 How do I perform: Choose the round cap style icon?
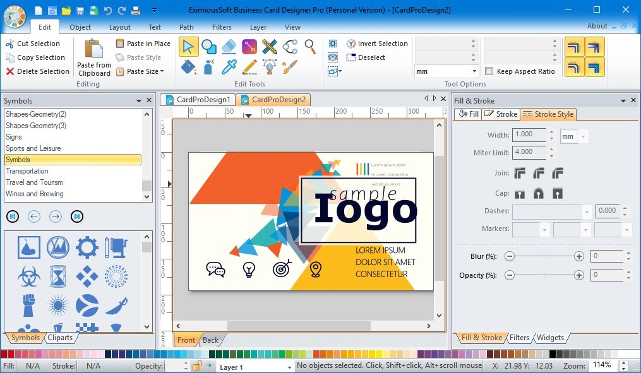539,193
